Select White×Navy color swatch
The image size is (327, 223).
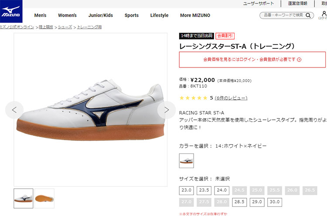tap(187, 161)
